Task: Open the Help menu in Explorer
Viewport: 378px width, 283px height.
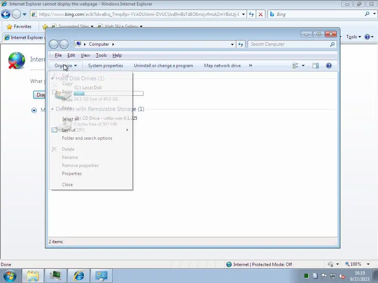Action: pyautogui.click(x=117, y=55)
